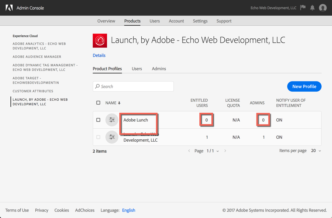This screenshot has width=332, height=218.
Task: Select the Products tab
Action: tap(132, 21)
